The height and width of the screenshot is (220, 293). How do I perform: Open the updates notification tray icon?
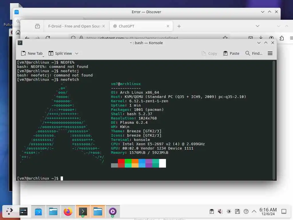tap(246, 211)
